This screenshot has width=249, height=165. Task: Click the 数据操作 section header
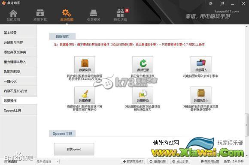pyautogui.click(x=62, y=36)
